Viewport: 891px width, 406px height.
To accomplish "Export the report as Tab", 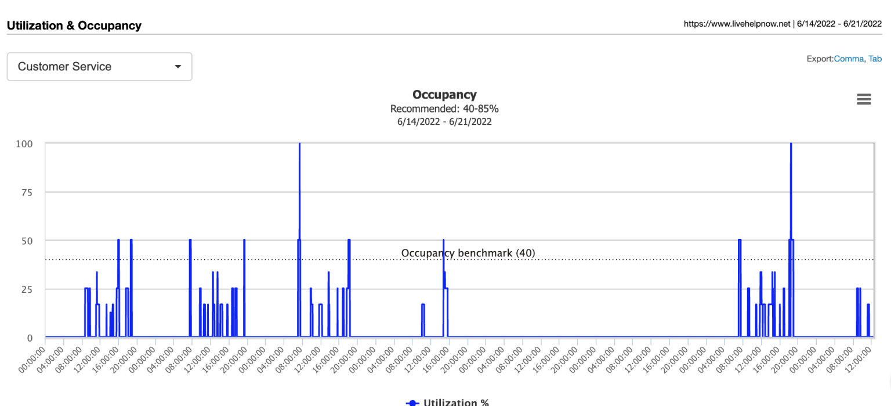I will coord(875,59).
